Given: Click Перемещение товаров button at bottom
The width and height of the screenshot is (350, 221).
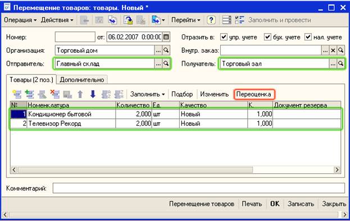Looking at the screenshot, I should (202, 204).
